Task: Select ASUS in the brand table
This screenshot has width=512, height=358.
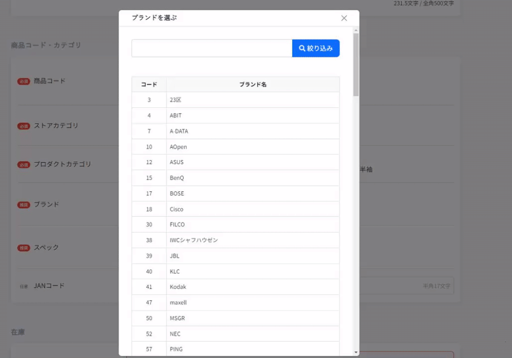Action: [236, 162]
